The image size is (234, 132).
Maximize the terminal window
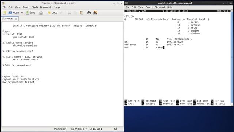pos(227,3)
